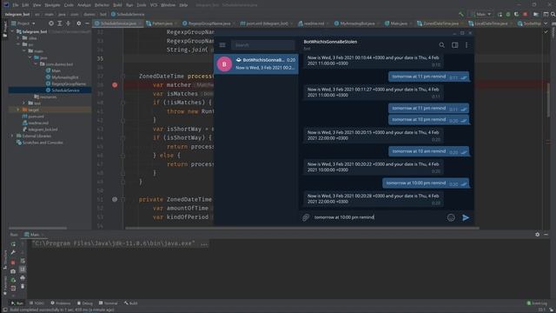This screenshot has width=556, height=313.
Task: Expand the test folder
Action: pos(24,103)
